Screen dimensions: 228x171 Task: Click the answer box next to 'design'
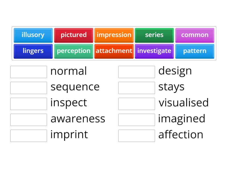pos(137,72)
